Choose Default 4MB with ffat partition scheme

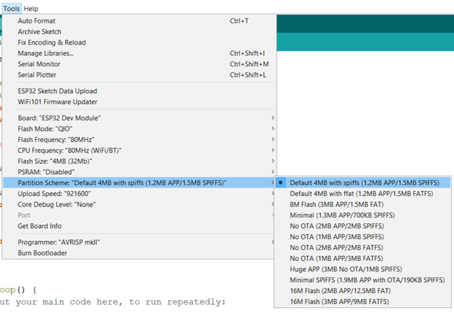(363, 194)
